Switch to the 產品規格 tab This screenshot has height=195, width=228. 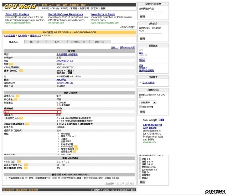tap(14, 42)
